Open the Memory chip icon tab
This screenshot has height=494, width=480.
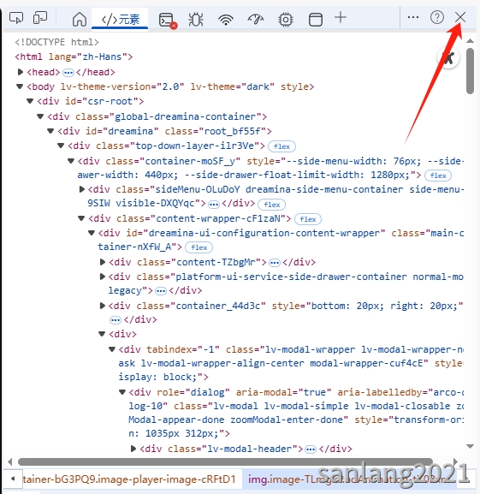click(286, 20)
